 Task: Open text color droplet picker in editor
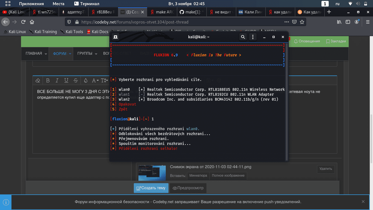tap(85, 80)
